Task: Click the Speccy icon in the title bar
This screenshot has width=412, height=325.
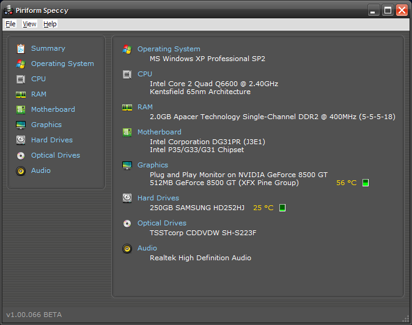Action: (x=9, y=10)
